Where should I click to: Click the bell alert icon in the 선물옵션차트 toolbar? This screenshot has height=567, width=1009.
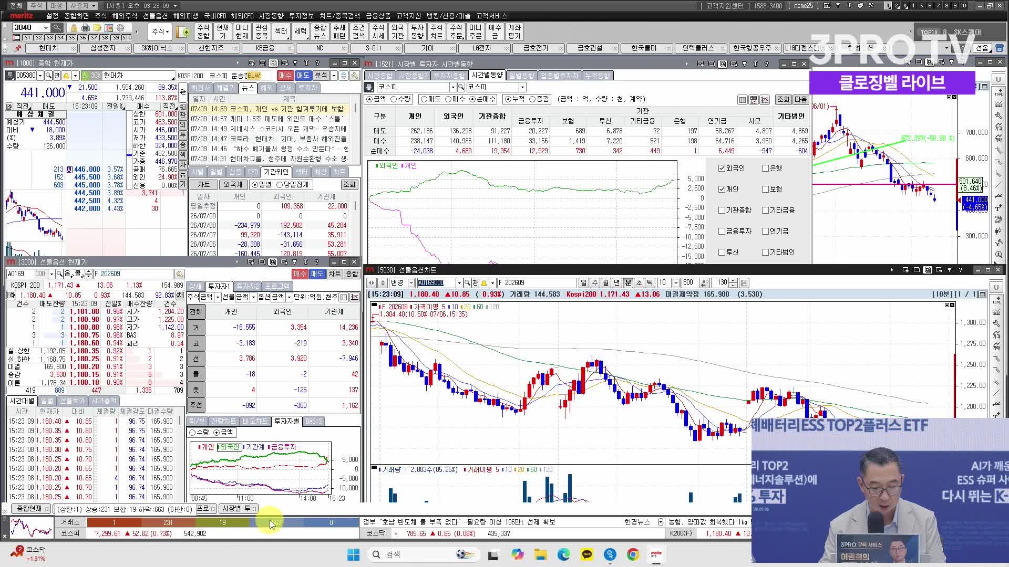[x=484, y=283]
